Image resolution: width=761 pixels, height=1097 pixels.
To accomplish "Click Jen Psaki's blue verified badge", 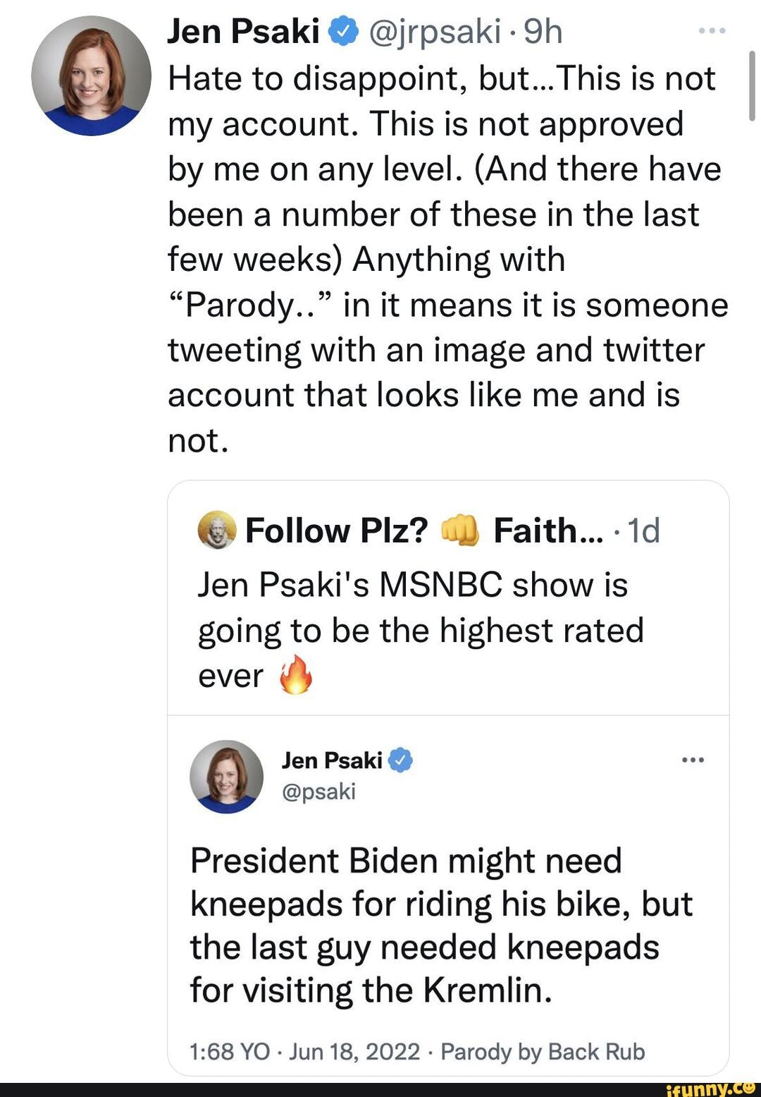I will pos(344,32).
